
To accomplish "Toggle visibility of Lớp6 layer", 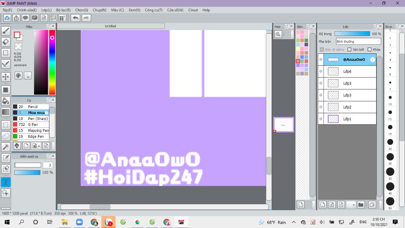I will click(x=321, y=71).
